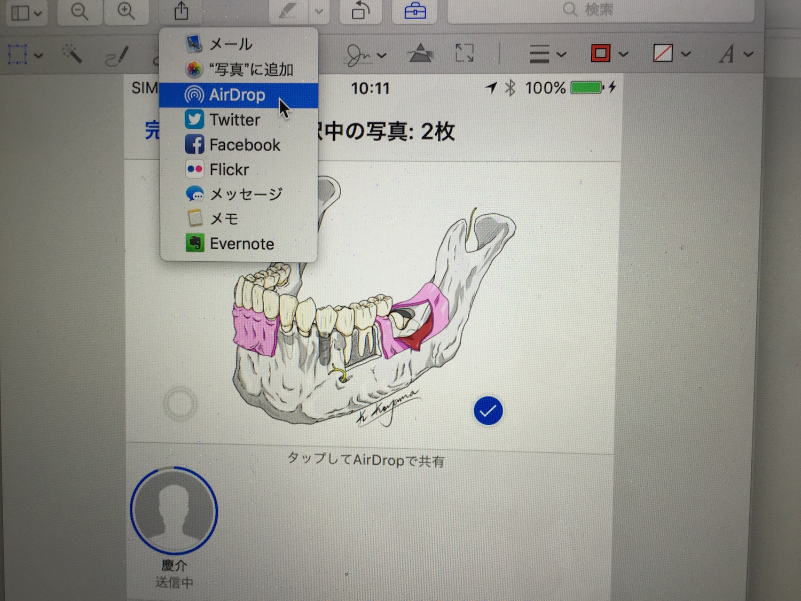Image resolution: width=801 pixels, height=601 pixels.
Task: Pick Twitter from the share menu
Action: [234, 120]
